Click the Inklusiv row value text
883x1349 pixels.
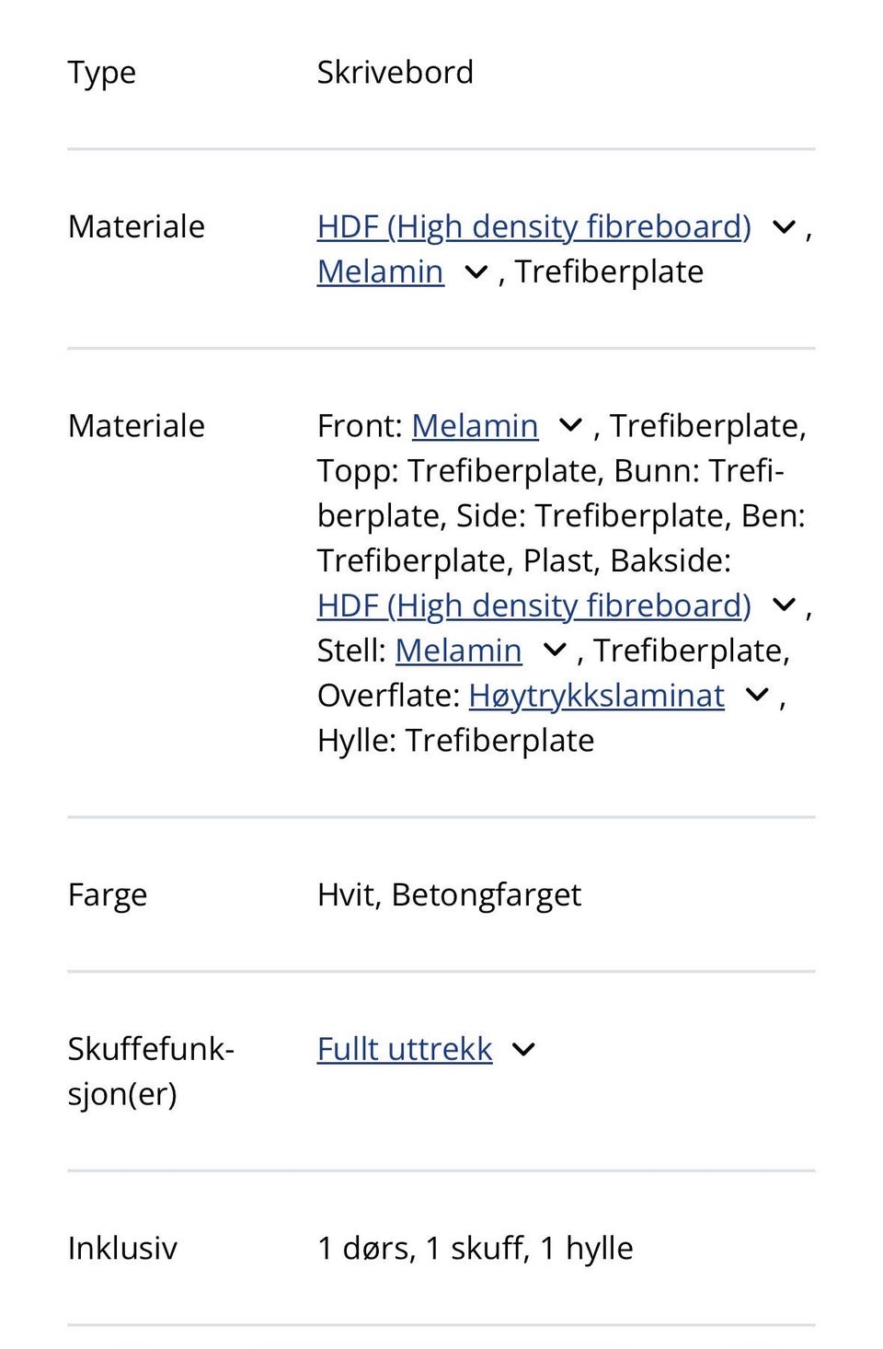(x=476, y=1248)
